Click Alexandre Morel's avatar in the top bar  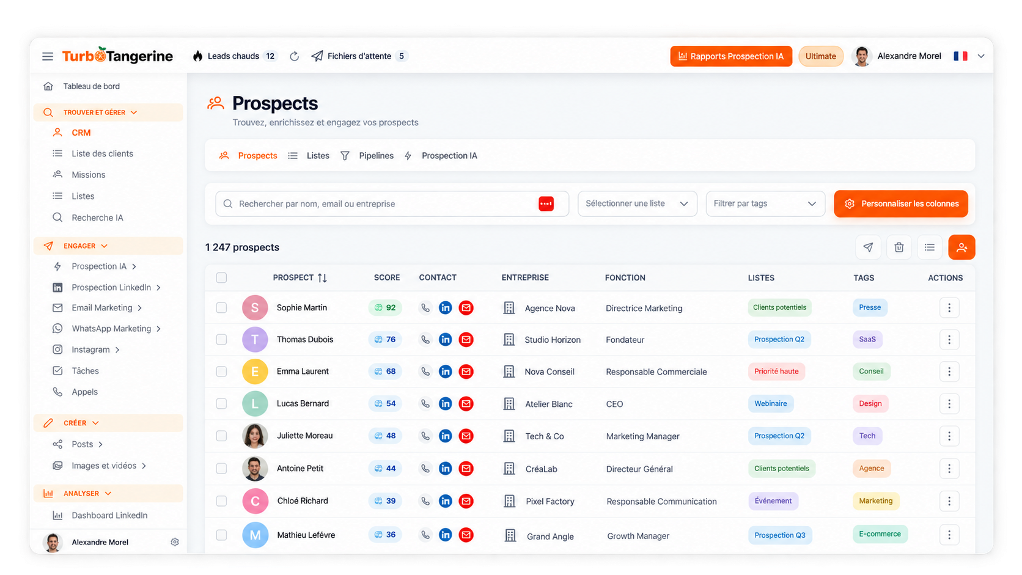point(862,56)
